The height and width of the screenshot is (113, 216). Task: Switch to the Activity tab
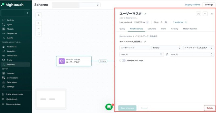174,29
